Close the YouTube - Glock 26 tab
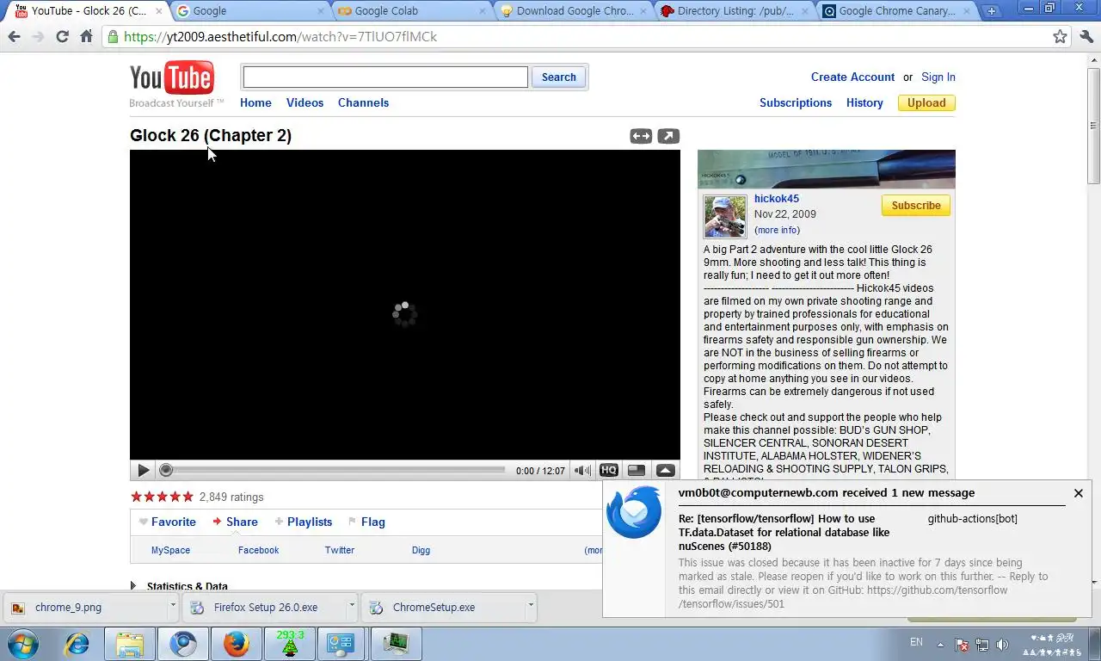The height and width of the screenshot is (661, 1101). point(158,11)
